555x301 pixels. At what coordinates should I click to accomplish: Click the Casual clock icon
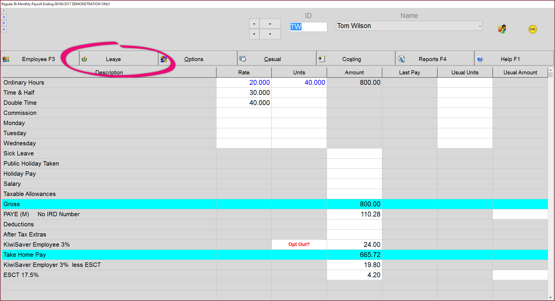[243, 59]
